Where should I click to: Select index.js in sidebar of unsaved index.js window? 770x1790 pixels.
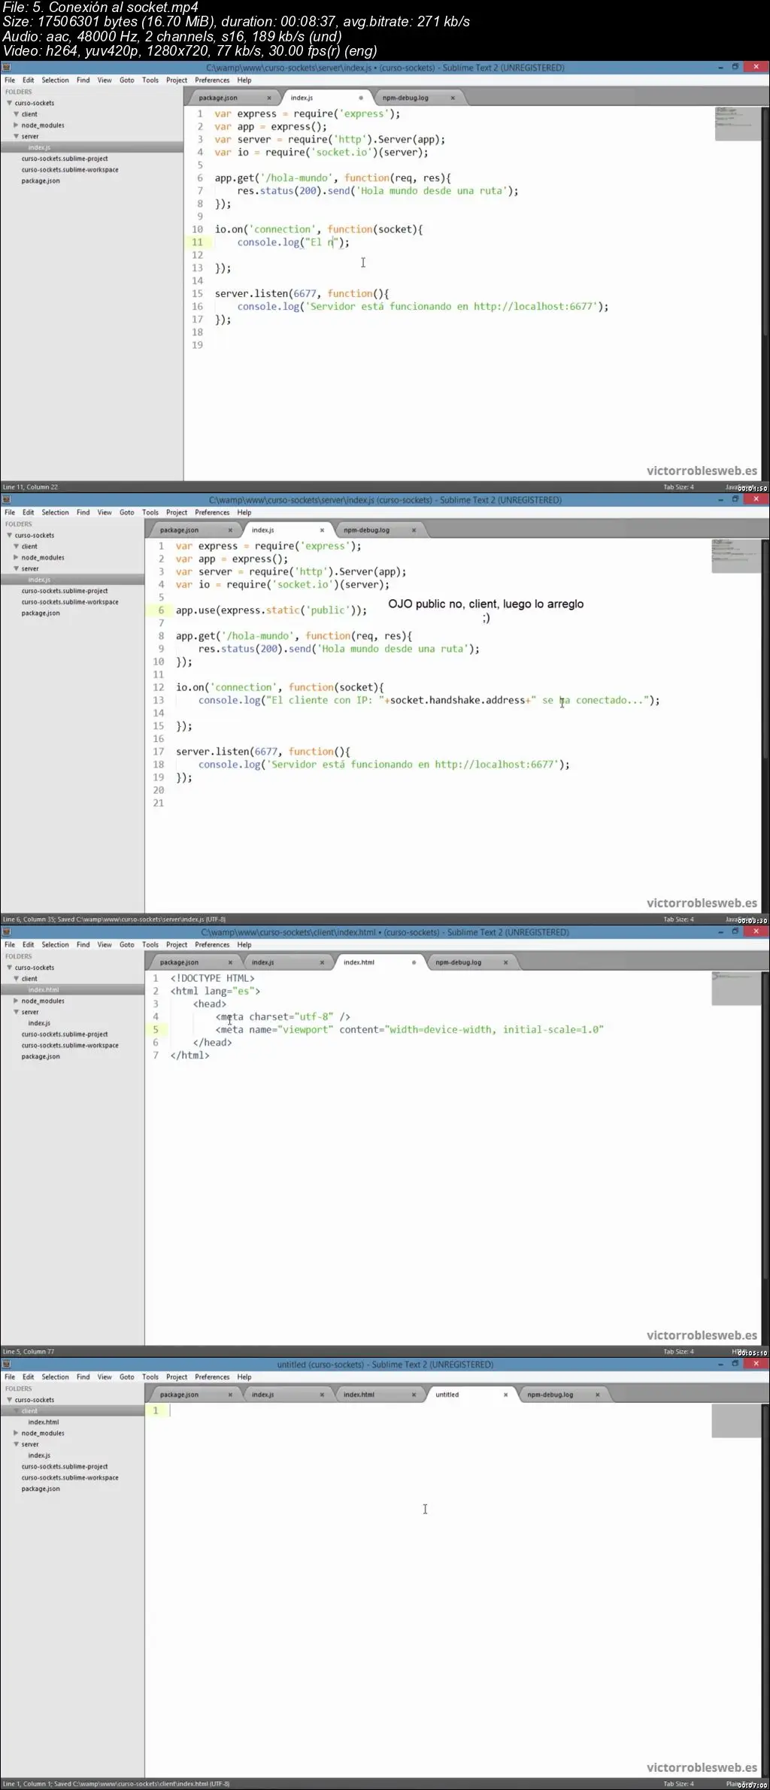click(39, 147)
